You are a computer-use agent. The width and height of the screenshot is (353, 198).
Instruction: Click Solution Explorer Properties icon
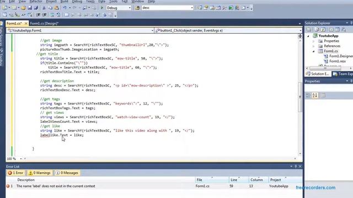pos(309,29)
